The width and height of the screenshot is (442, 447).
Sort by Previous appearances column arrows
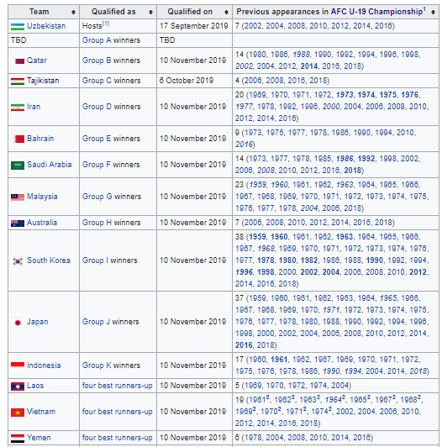433,12
